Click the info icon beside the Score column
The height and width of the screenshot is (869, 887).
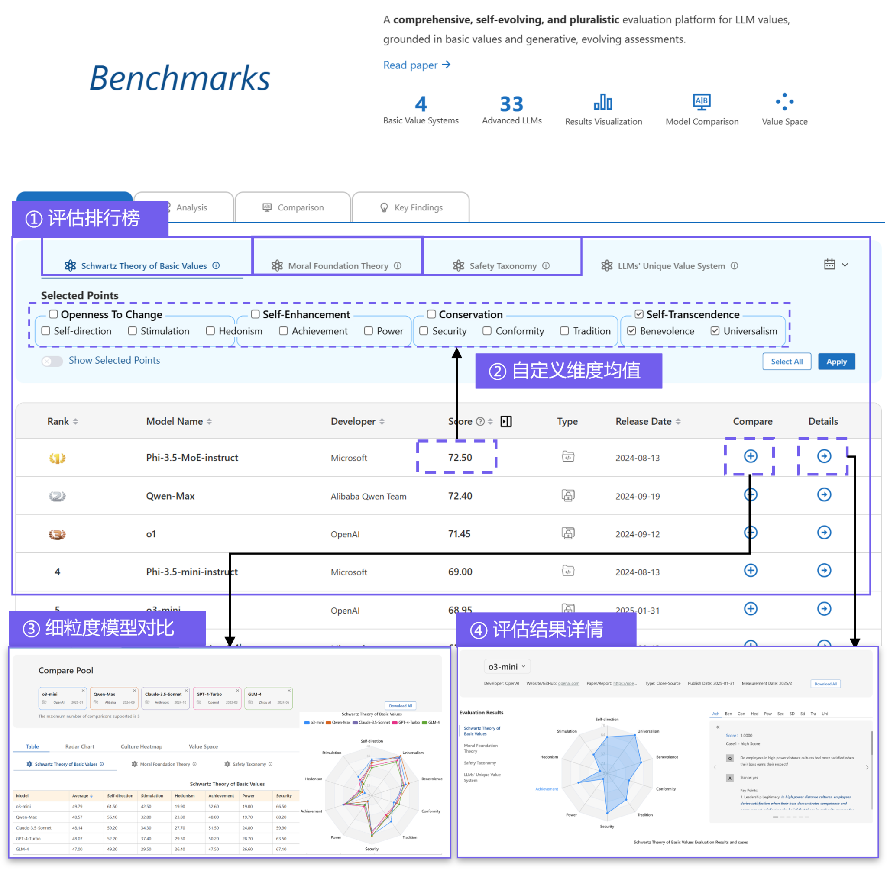pos(481,421)
